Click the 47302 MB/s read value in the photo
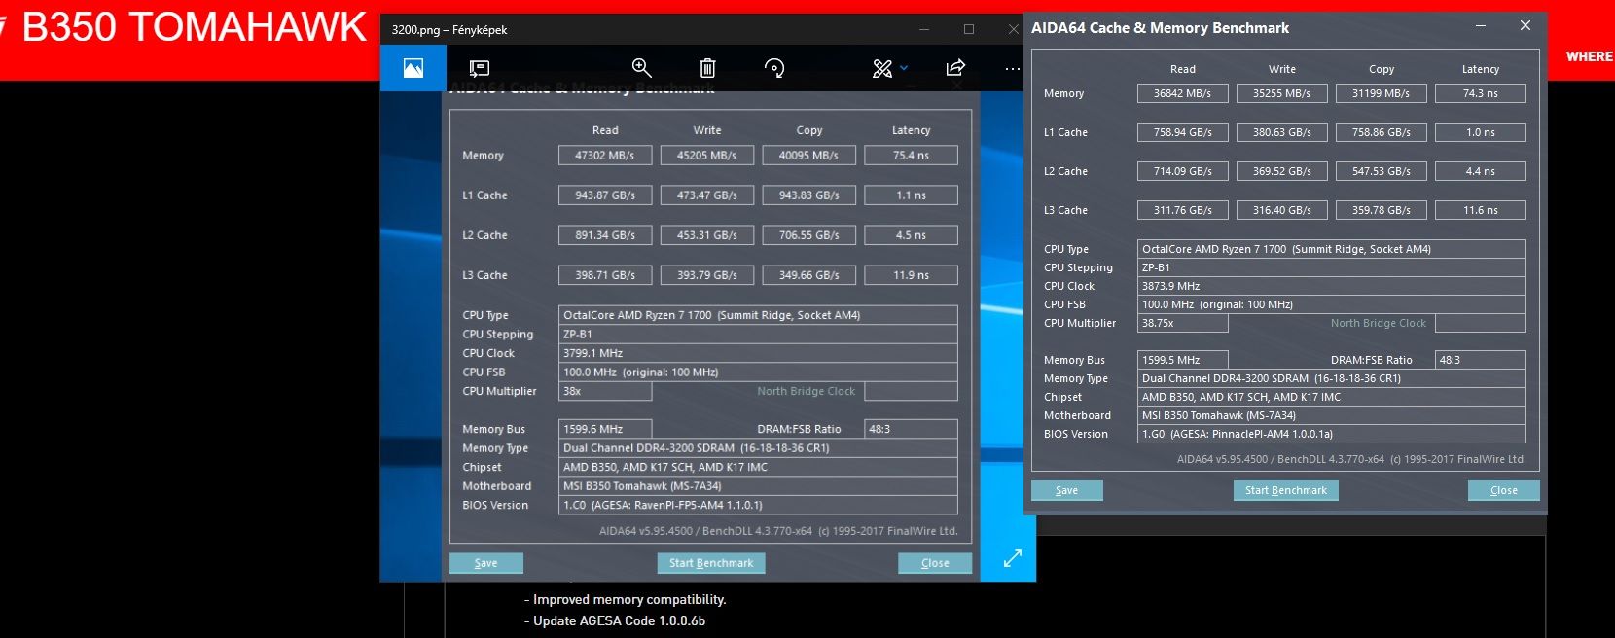 click(x=604, y=156)
